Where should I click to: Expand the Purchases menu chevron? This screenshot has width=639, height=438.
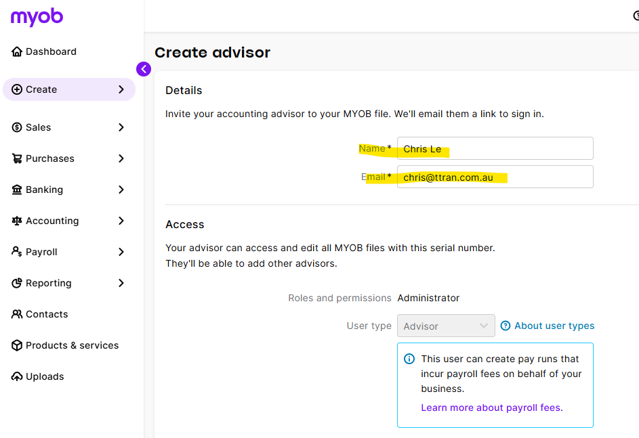click(x=121, y=158)
